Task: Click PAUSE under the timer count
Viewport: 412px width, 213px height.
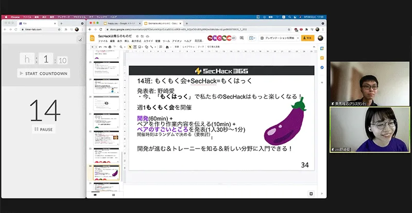Action: [x=44, y=129]
